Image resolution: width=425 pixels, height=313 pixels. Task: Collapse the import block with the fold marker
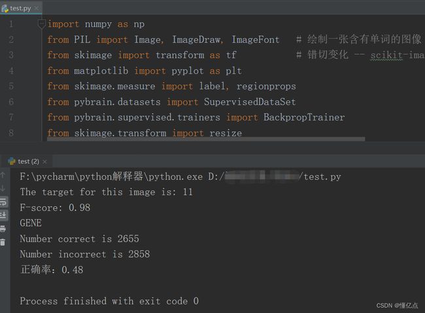pyautogui.click(x=41, y=24)
